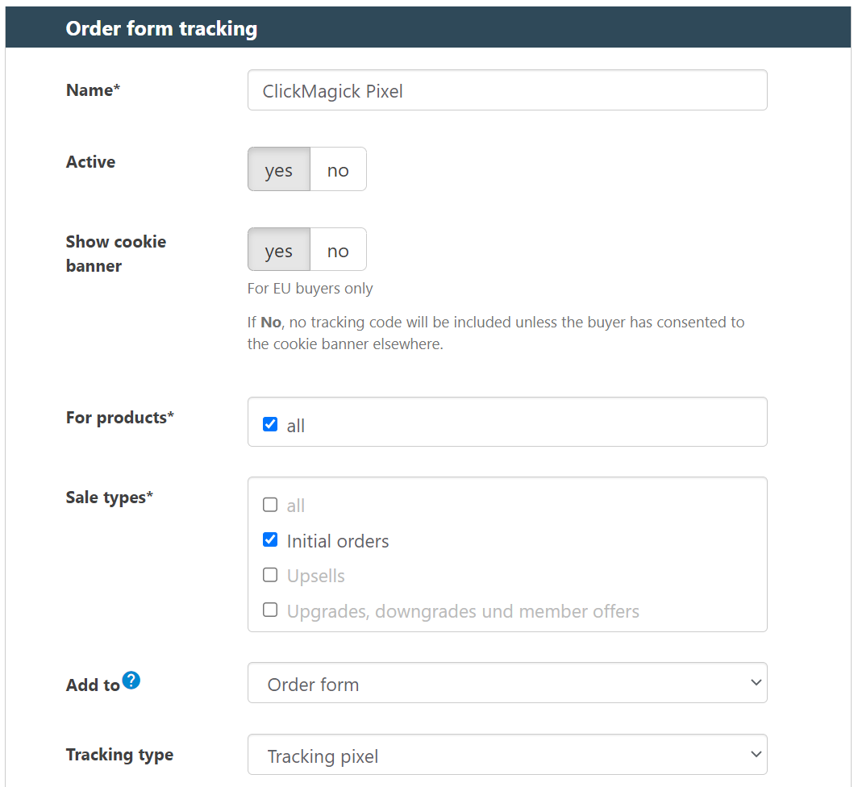
Task: Set Active to no
Action: coord(338,169)
